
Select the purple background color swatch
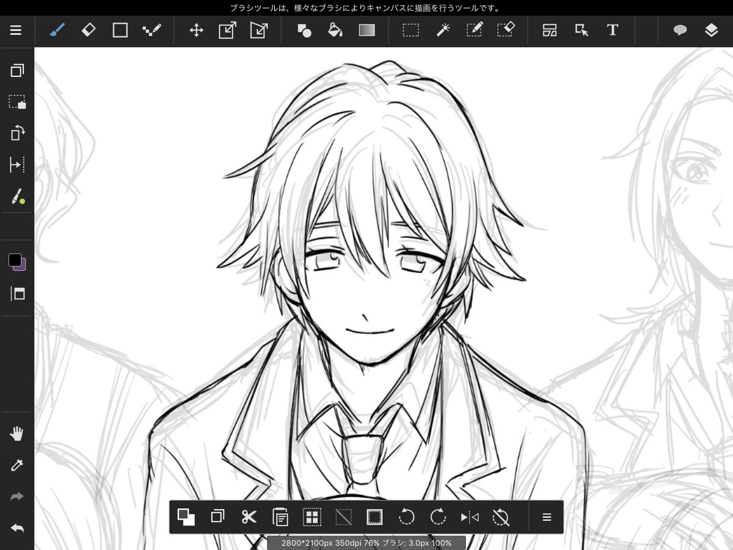pos(23,266)
